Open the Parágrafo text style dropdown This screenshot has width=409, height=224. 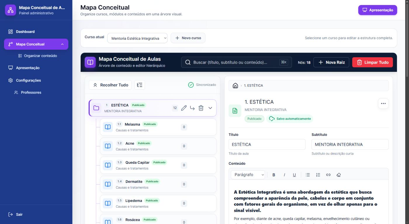point(248,175)
